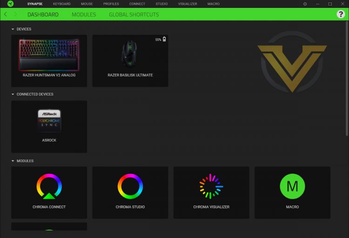
Task: Open the ASRock connected device tile
Action: point(49,126)
